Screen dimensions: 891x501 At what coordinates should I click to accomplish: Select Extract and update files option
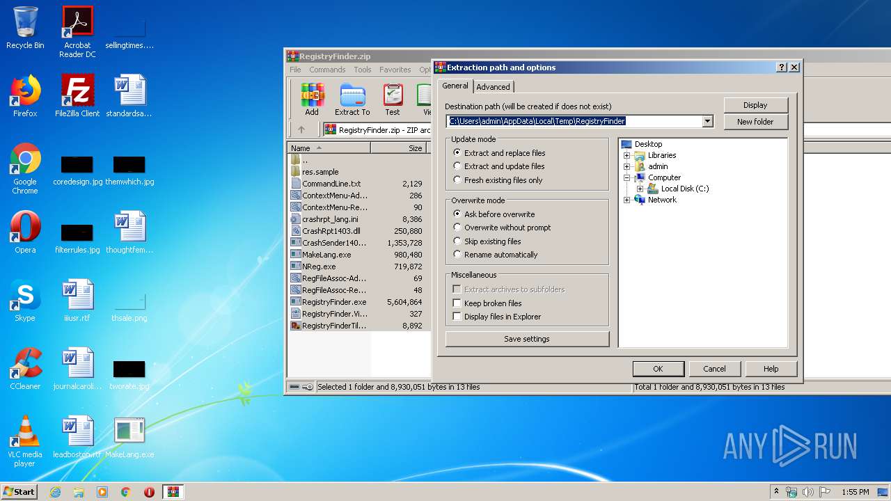click(498, 166)
